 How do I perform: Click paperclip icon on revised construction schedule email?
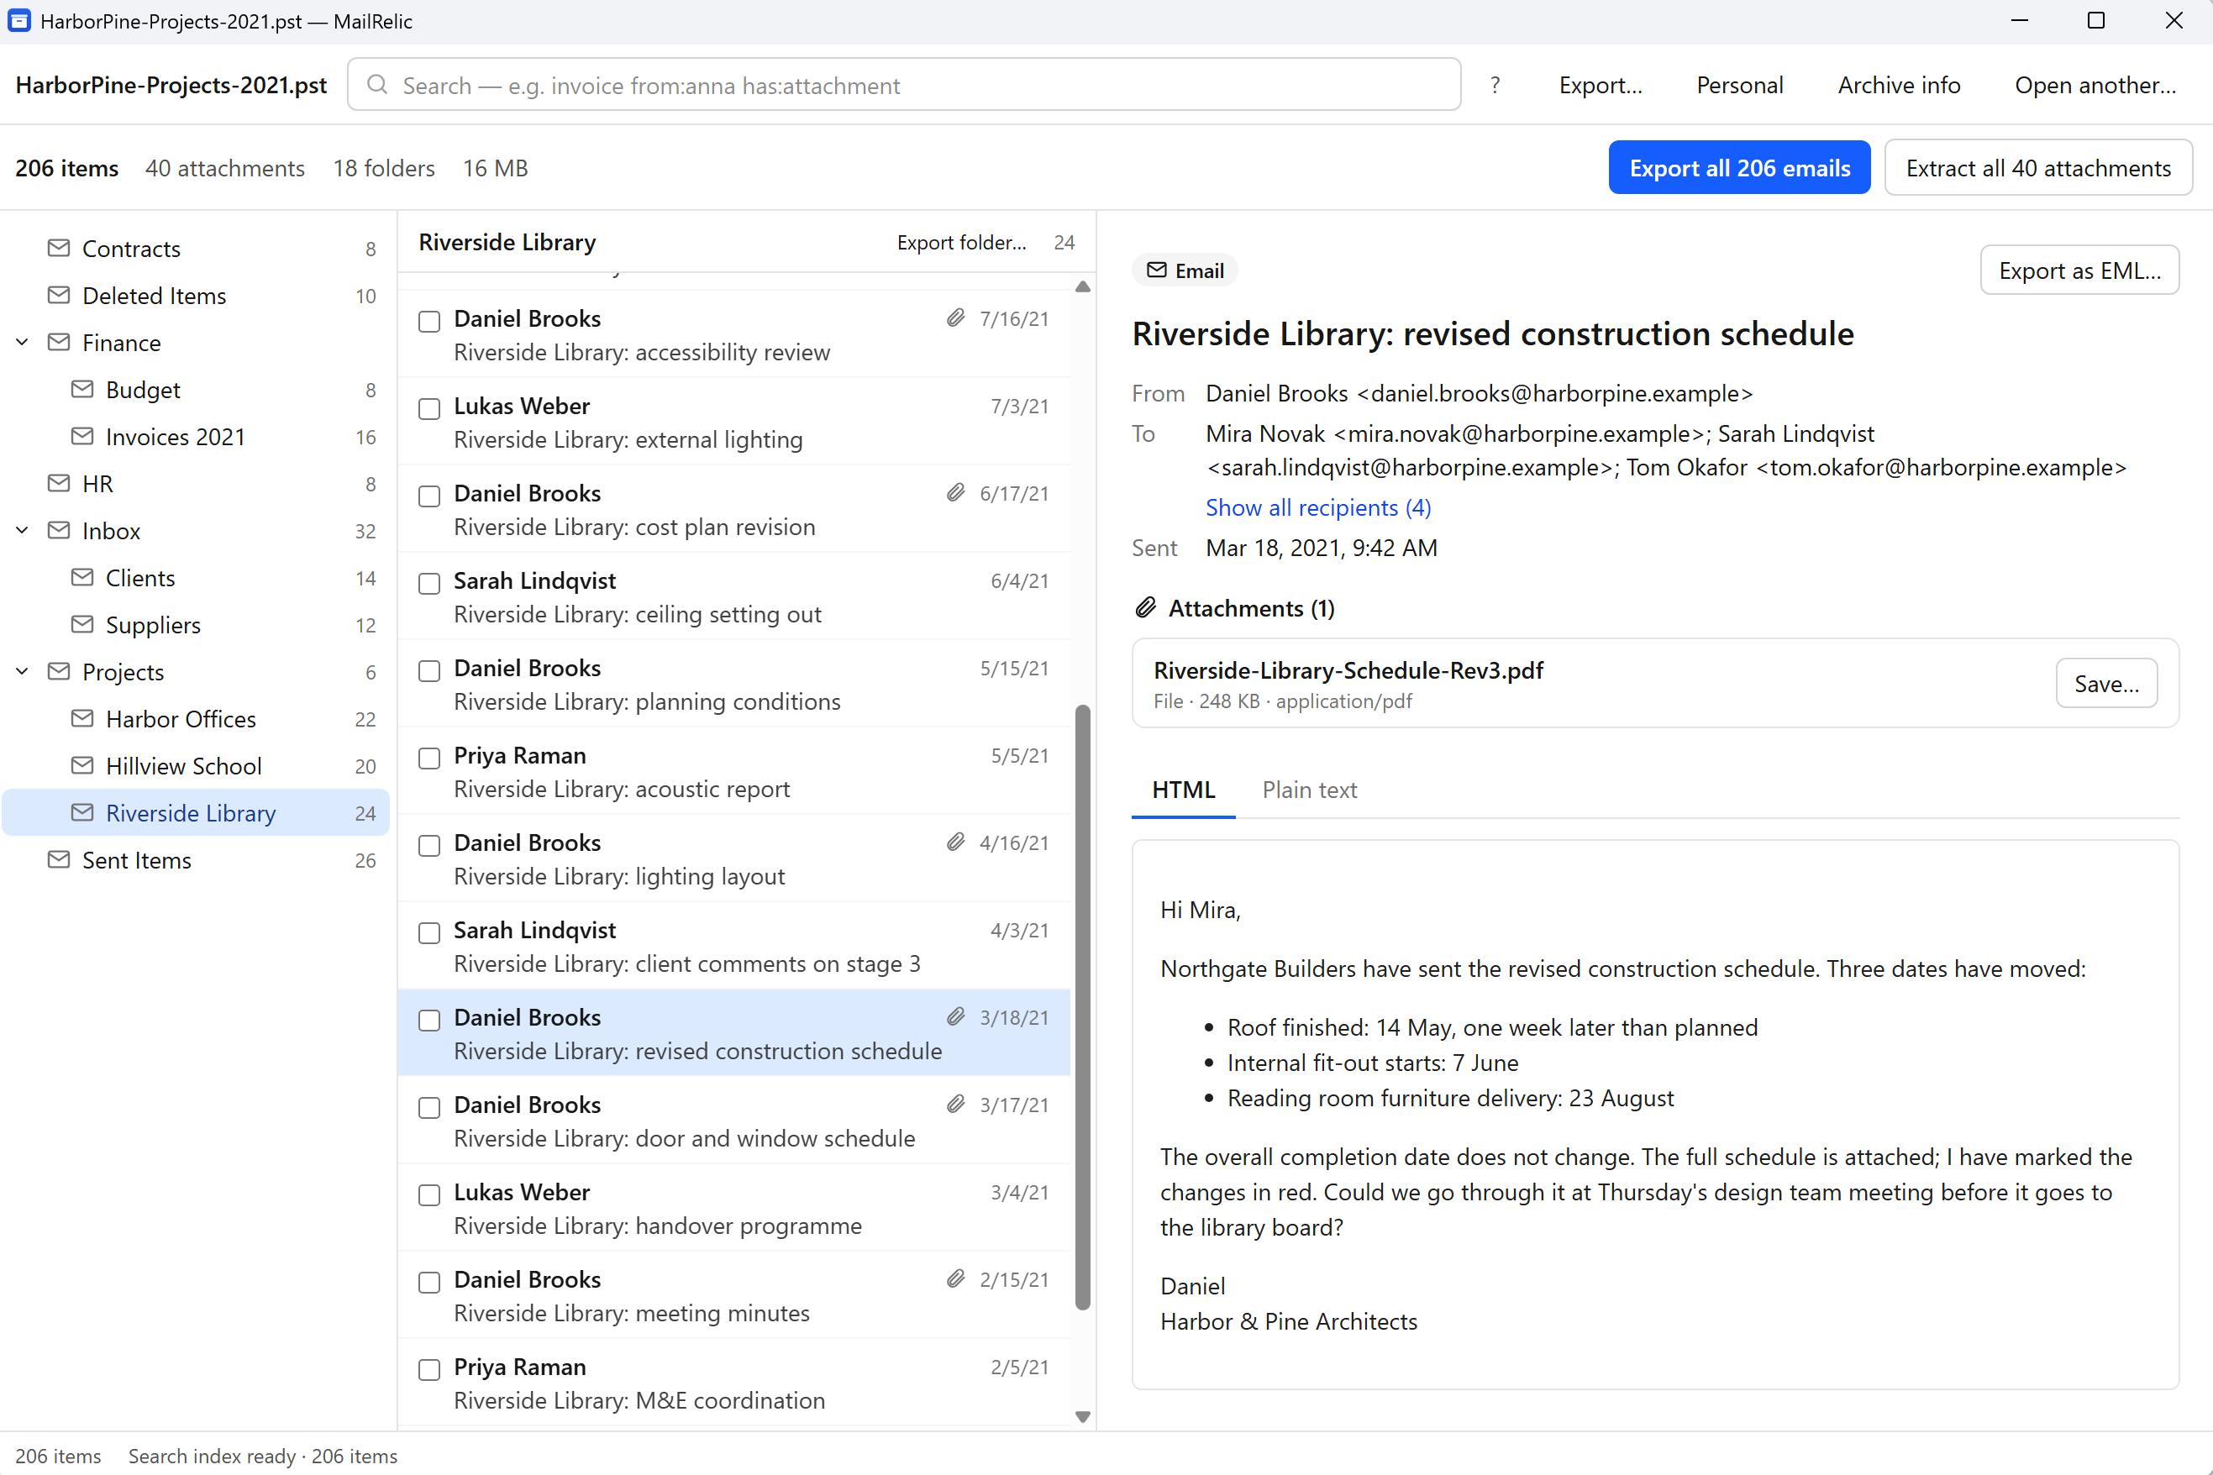pos(956,1017)
